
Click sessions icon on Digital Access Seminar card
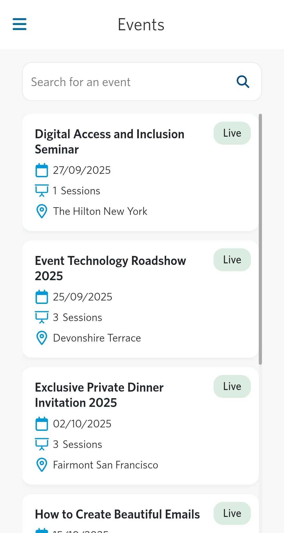42,190
